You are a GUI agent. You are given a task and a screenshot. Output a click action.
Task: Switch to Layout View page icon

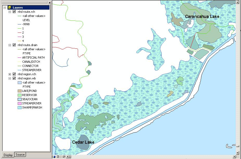[58, 157]
